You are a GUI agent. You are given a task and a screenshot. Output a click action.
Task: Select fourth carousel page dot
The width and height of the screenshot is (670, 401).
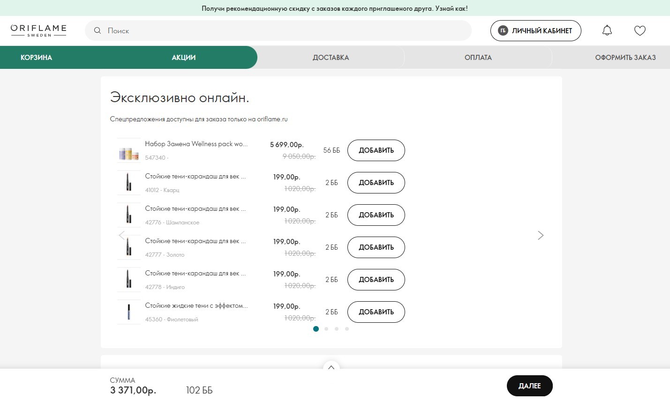tap(347, 329)
